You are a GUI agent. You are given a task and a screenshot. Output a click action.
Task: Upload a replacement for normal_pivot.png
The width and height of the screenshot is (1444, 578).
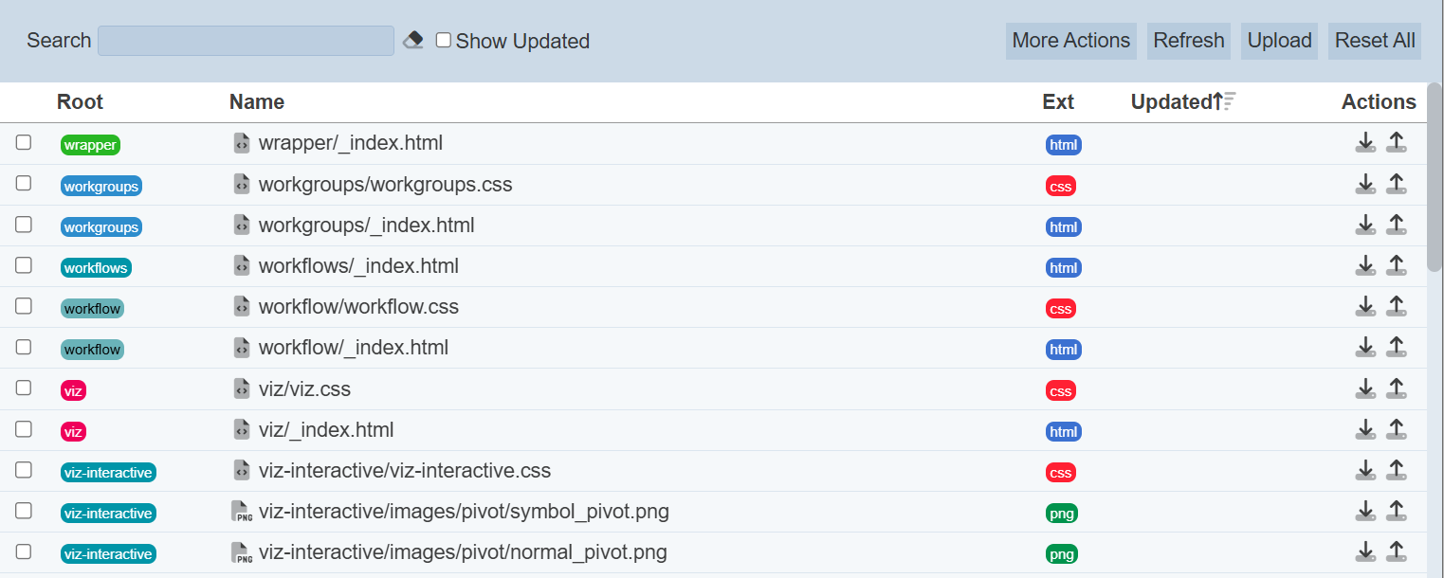click(x=1396, y=552)
